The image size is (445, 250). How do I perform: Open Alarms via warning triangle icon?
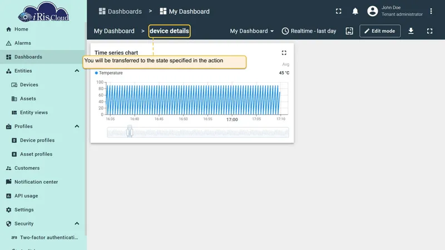(x=9, y=43)
